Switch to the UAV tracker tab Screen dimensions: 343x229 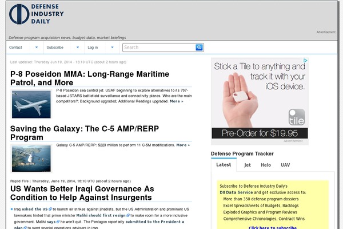click(285, 165)
